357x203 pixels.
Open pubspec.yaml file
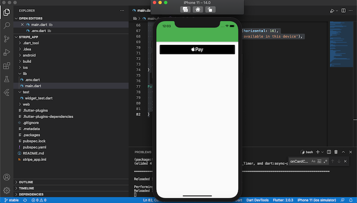pos(34,147)
